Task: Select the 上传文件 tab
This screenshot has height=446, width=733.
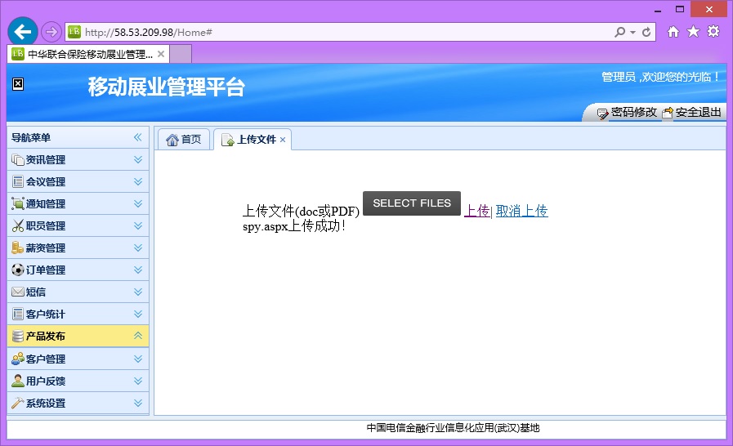Action: pos(252,140)
